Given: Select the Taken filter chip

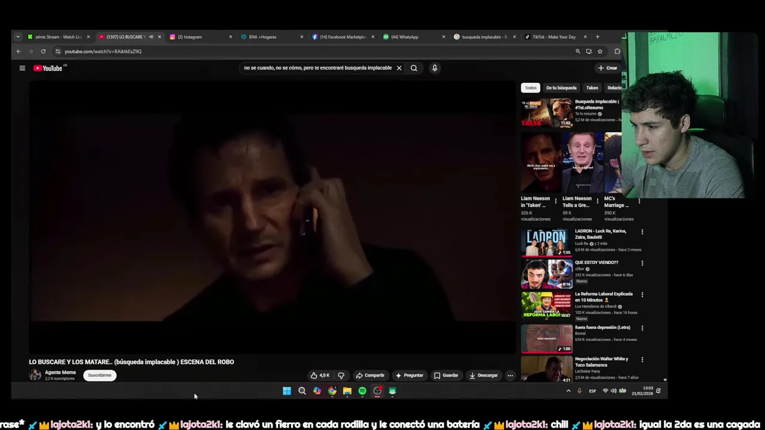Looking at the screenshot, I should coord(592,88).
